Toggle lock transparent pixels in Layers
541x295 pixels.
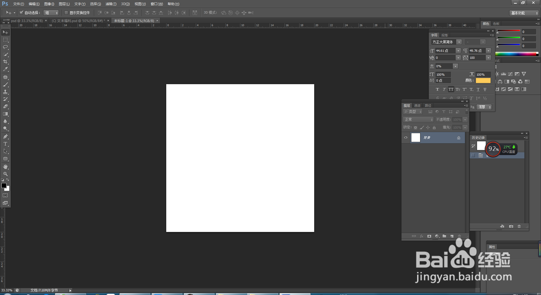(415, 128)
